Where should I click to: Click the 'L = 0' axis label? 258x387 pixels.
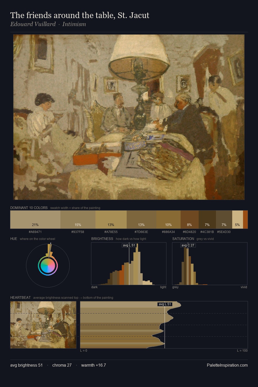pyautogui.click(x=84, y=351)
